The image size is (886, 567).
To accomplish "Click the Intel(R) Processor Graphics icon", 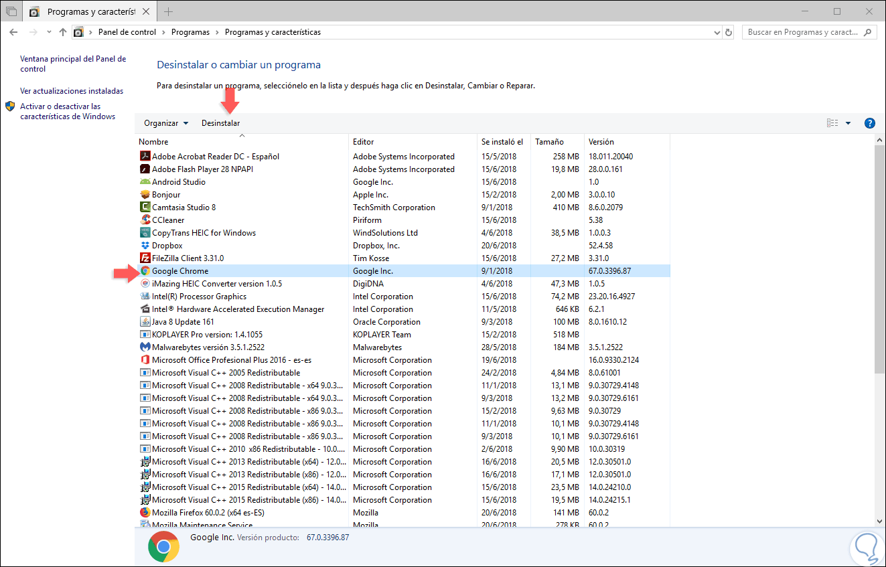I will pyautogui.click(x=145, y=297).
